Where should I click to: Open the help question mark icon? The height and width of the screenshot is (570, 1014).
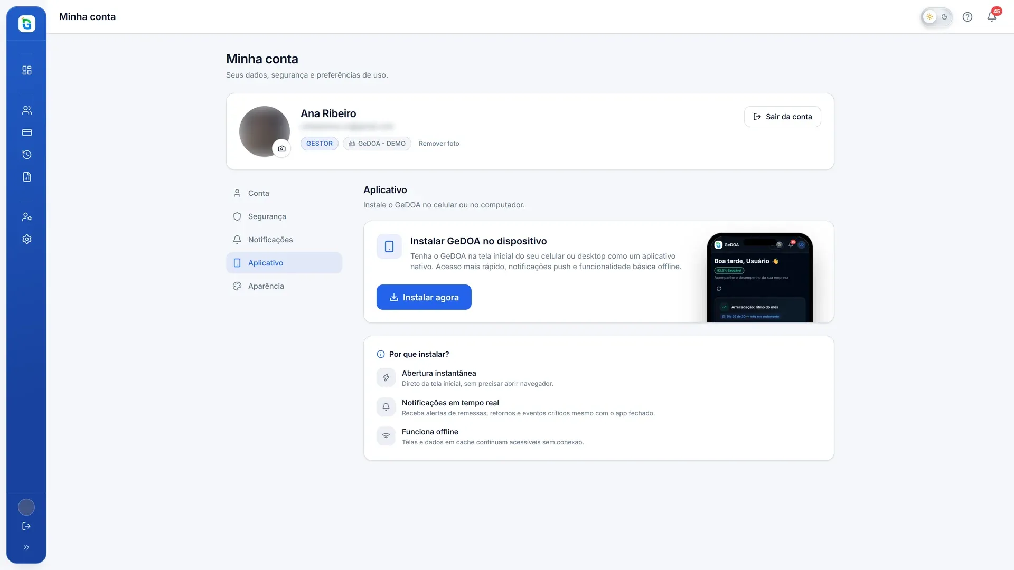click(968, 17)
